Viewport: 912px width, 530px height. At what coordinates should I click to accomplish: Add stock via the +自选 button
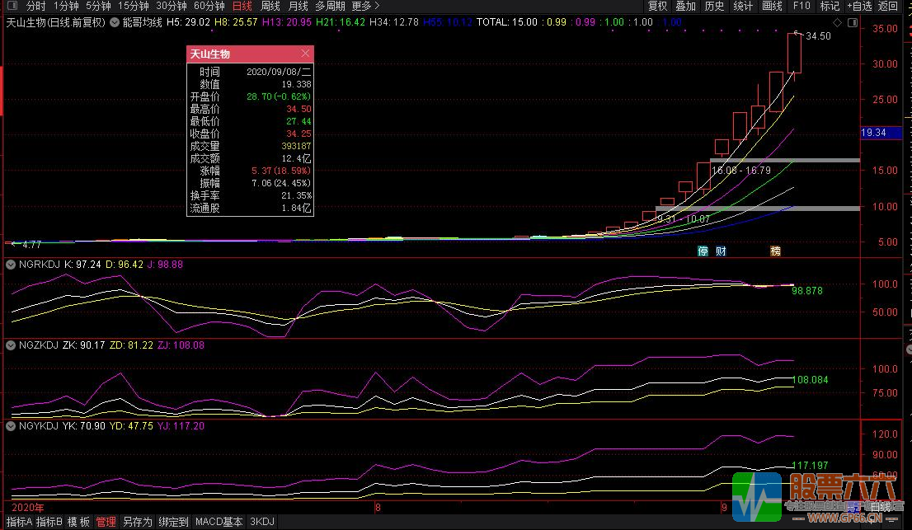(x=860, y=6)
